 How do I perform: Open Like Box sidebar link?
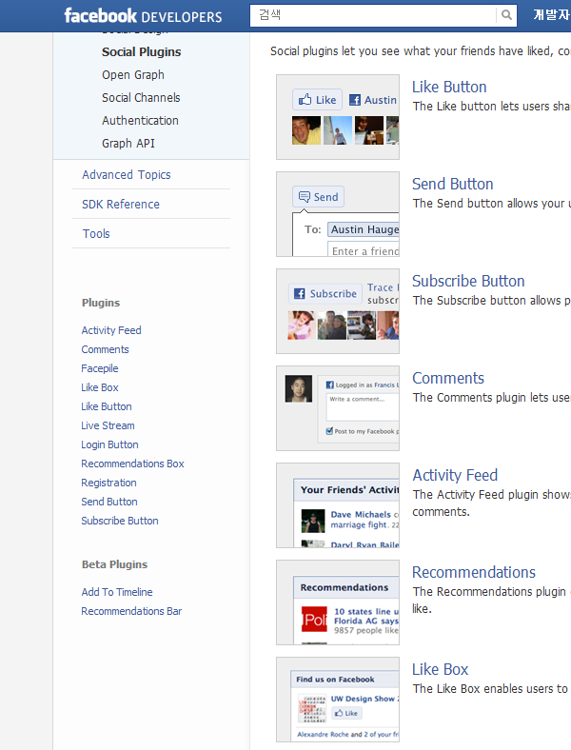pyautogui.click(x=100, y=388)
